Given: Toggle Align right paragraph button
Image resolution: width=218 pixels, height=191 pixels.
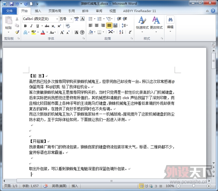Looking at the screenshot, I should 103,25.
